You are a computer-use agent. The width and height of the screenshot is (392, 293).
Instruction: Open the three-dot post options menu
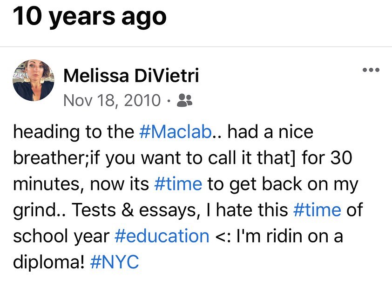(371, 71)
